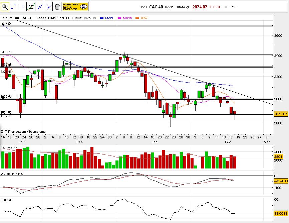Viewport: 289px width, 223px height.
Task: Click the MA15 legend label
Action: point(127,18)
